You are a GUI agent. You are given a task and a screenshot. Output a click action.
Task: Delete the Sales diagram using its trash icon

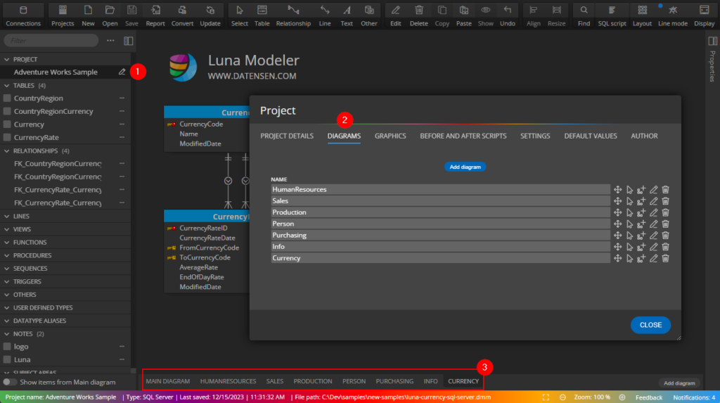click(665, 201)
